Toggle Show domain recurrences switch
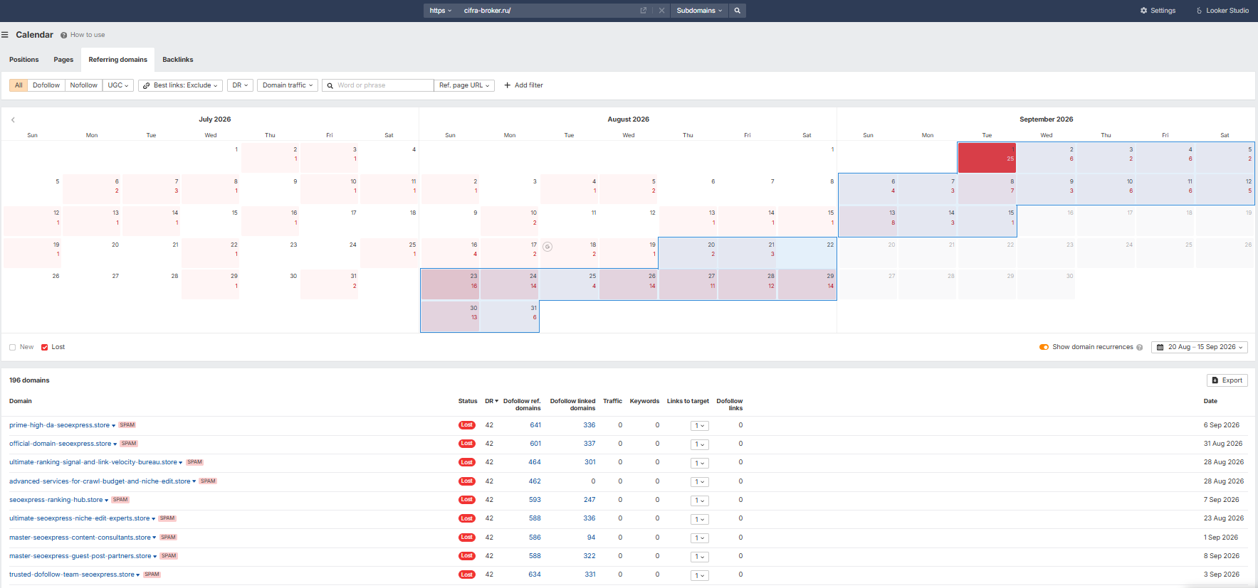 coord(1044,347)
